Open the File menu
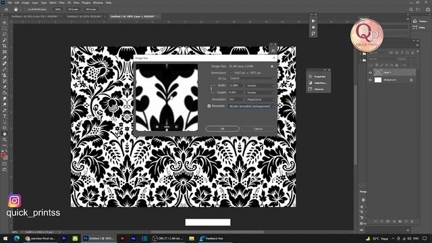This screenshot has height=243, width=432. (x=9, y=3)
